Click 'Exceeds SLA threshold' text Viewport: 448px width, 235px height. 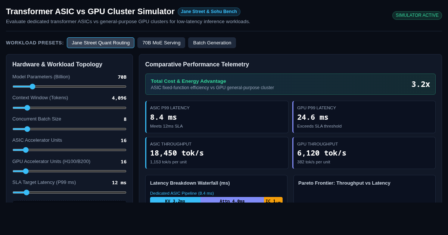pyautogui.click(x=319, y=126)
